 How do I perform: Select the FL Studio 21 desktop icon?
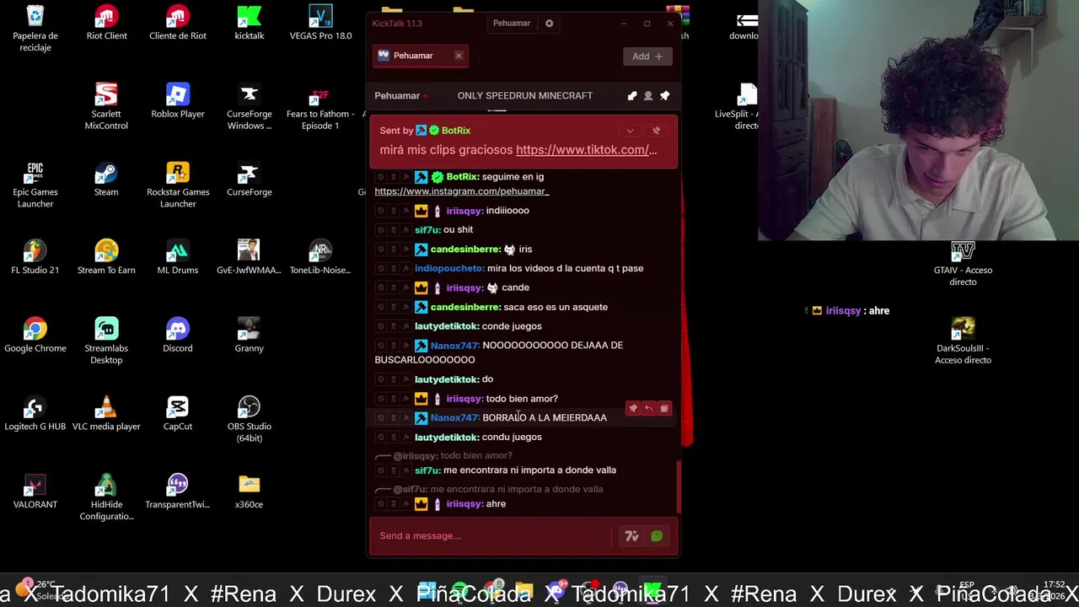(x=35, y=257)
